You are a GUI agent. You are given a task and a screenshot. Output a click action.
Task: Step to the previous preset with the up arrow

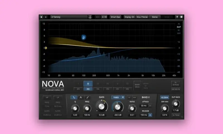pyautogui.click(x=90, y=16)
